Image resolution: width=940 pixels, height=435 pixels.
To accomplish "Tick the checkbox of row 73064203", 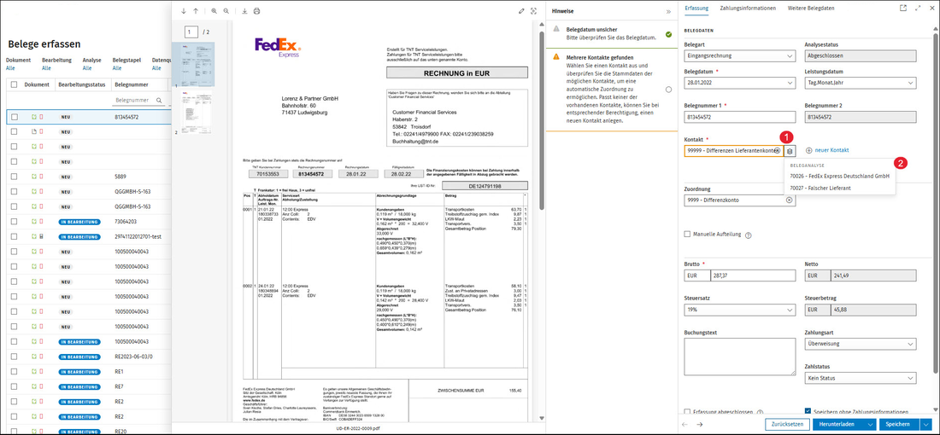I will pyautogui.click(x=15, y=222).
